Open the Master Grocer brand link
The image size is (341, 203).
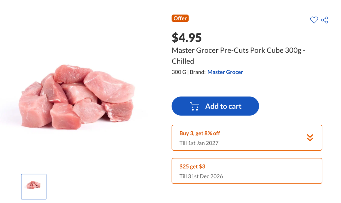[225, 72]
